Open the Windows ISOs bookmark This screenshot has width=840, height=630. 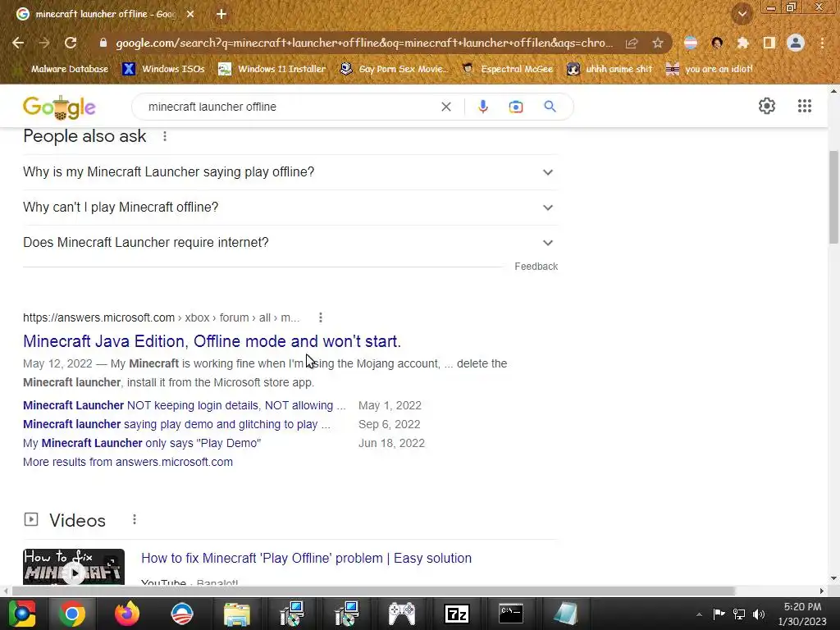click(x=163, y=69)
